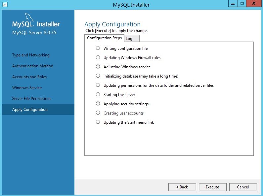Click 'Initializing database (may take a long time)' text
The image size is (263, 196).
click(141, 76)
